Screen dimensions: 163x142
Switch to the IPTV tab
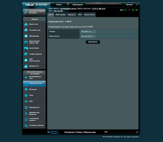[80, 15]
